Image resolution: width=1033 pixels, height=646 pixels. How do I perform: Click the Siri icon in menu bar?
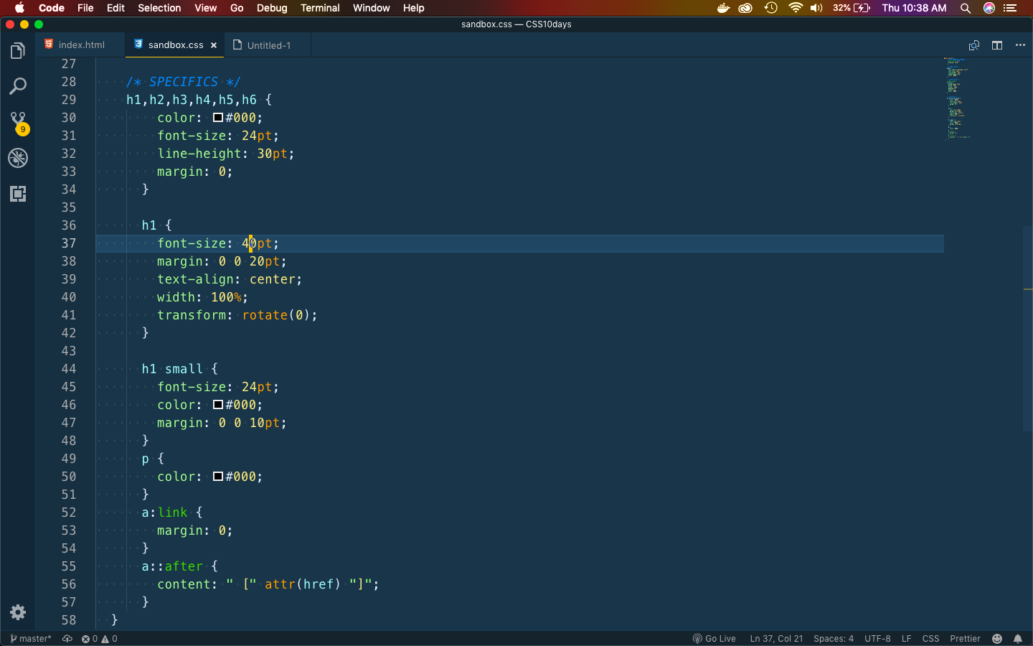(x=989, y=8)
